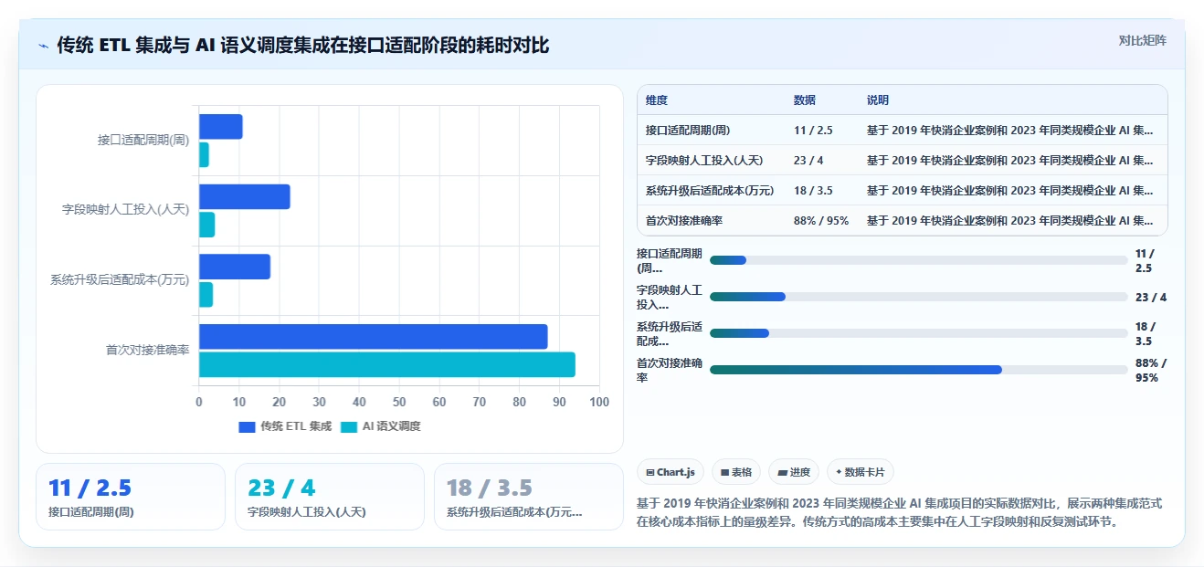Image resolution: width=1204 pixels, height=567 pixels.
Task: Click the 18 / 3.5 table value
Action: click(813, 191)
